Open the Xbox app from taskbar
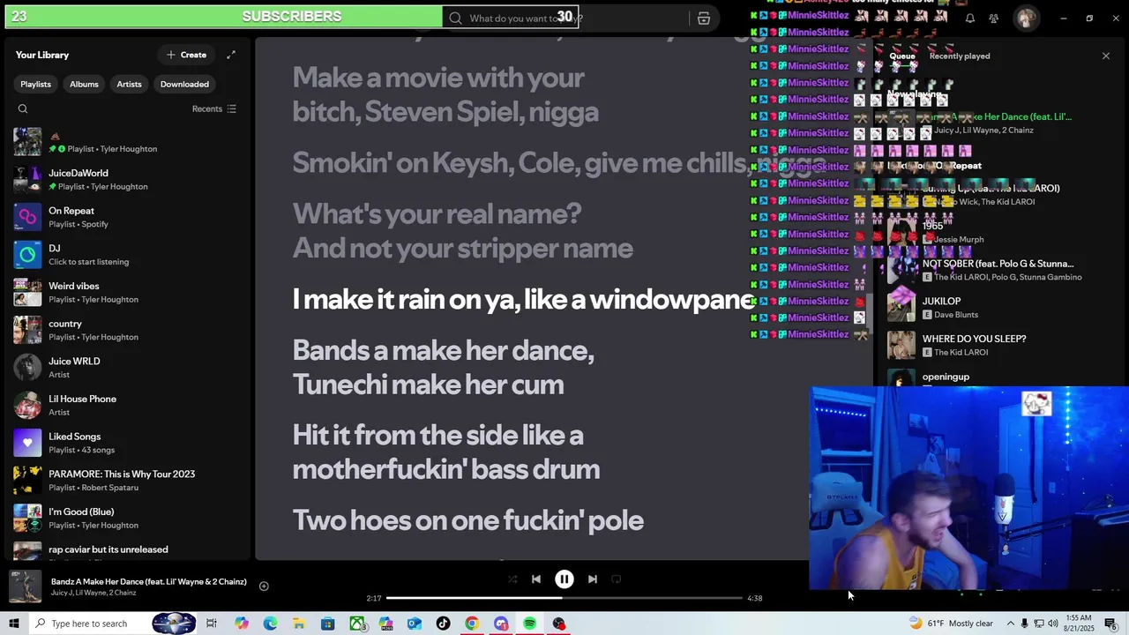 tap(357, 624)
